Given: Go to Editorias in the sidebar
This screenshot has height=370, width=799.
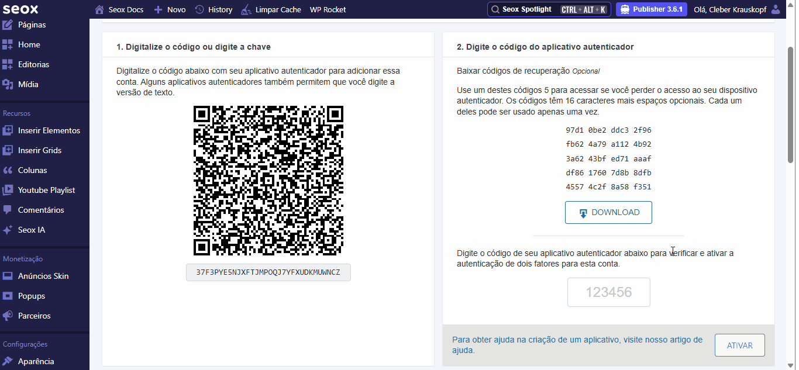Looking at the screenshot, I should point(33,64).
